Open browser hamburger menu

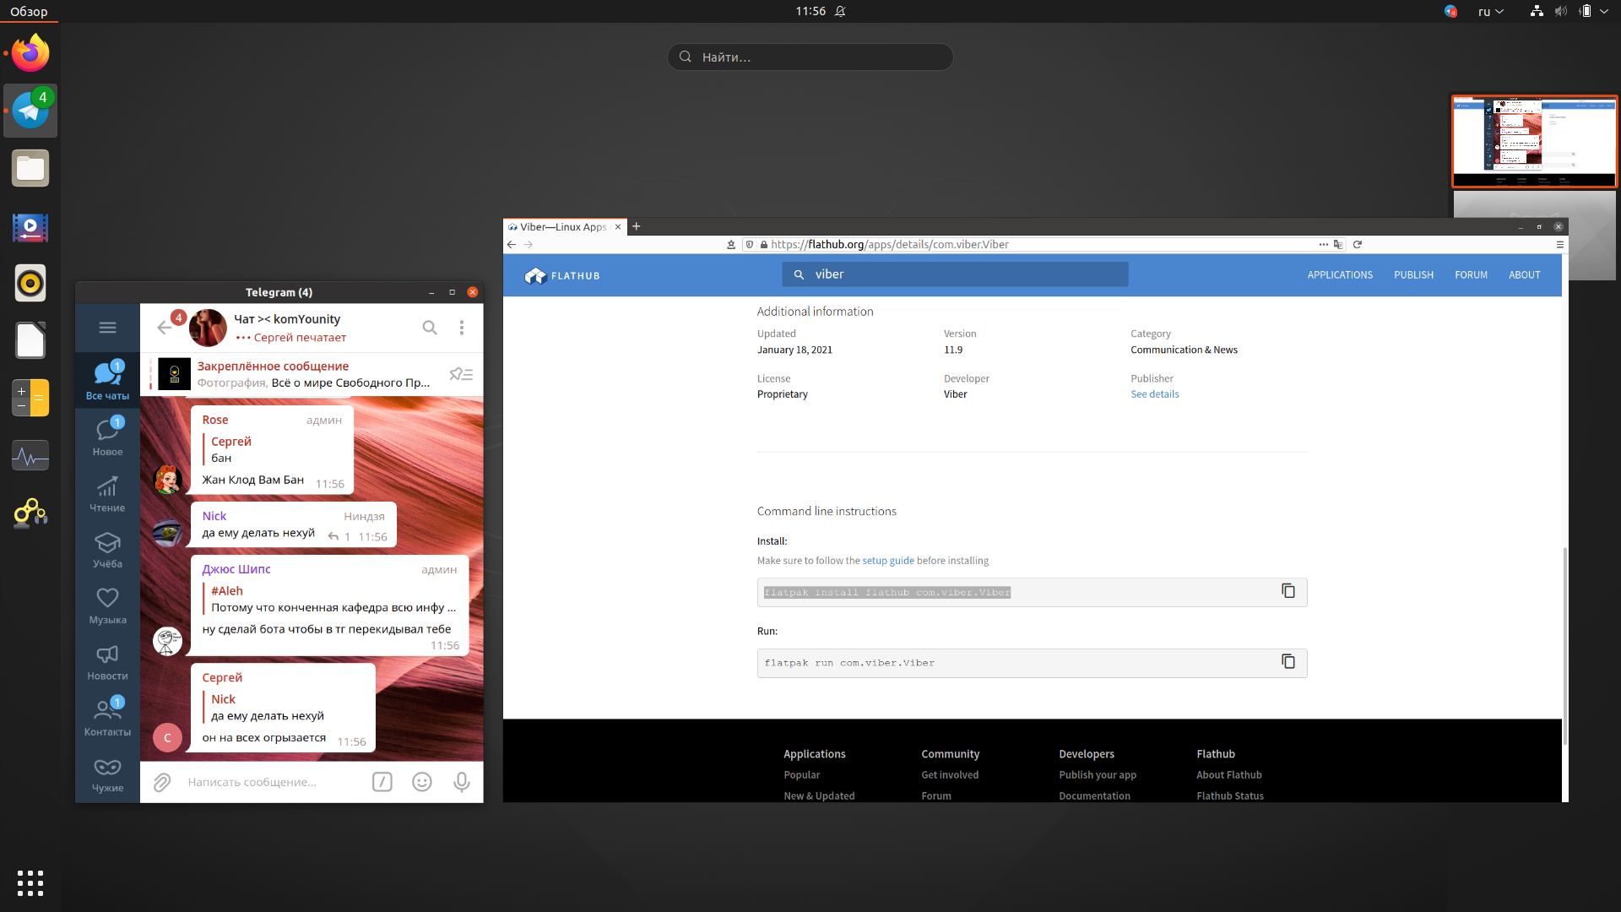pos(1560,244)
